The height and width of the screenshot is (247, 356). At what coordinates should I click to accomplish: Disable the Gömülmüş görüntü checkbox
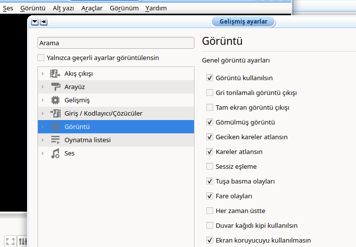pyautogui.click(x=210, y=122)
